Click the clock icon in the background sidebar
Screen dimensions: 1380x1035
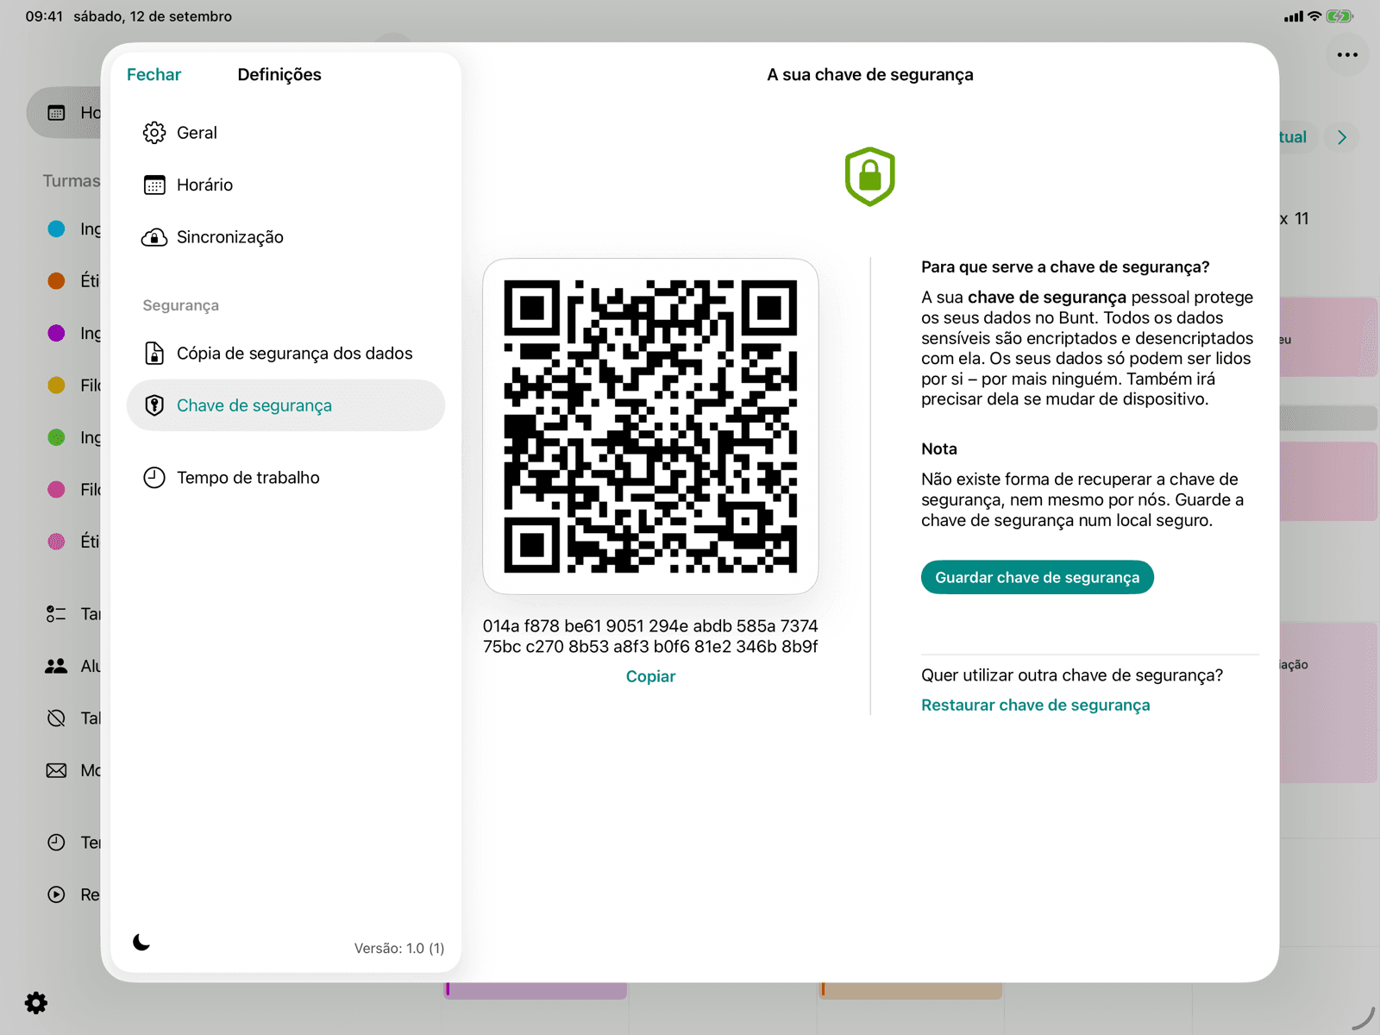[x=56, y=843]
